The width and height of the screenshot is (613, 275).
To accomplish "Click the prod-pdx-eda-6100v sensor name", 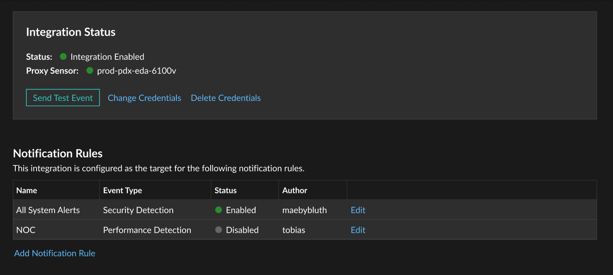I will pos(137,71).
